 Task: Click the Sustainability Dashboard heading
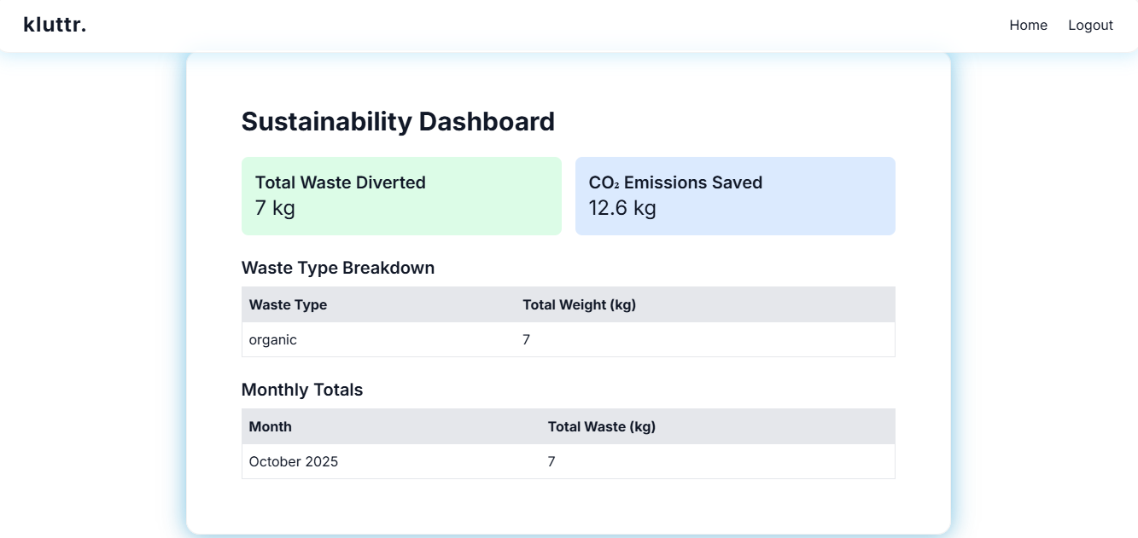coord(398,122)
